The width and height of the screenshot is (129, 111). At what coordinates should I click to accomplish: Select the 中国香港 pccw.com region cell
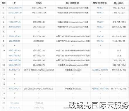pyautogui.click(x=73, y=70)
